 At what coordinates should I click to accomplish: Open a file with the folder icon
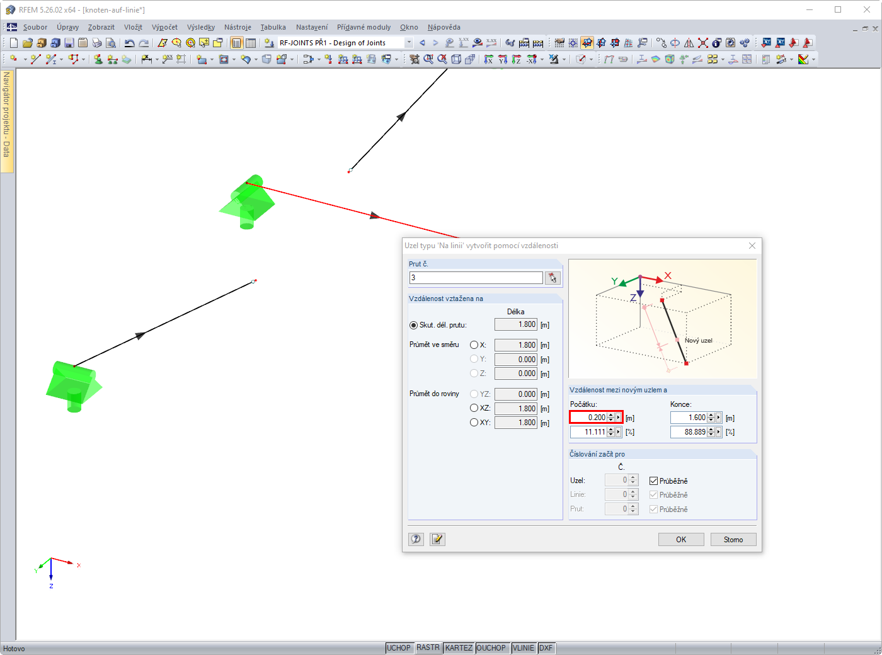(27, 43)
